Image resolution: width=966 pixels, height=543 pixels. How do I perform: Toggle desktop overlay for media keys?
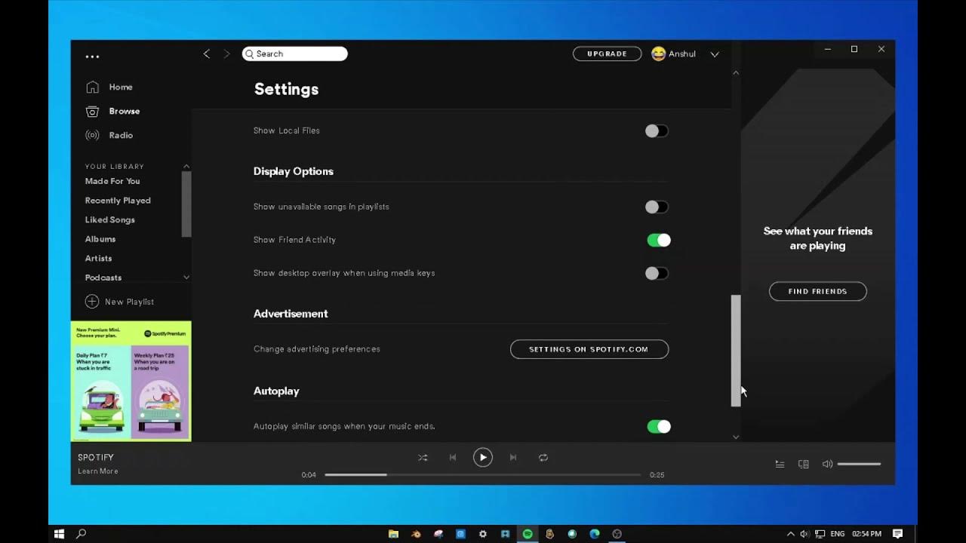point(657,273)
